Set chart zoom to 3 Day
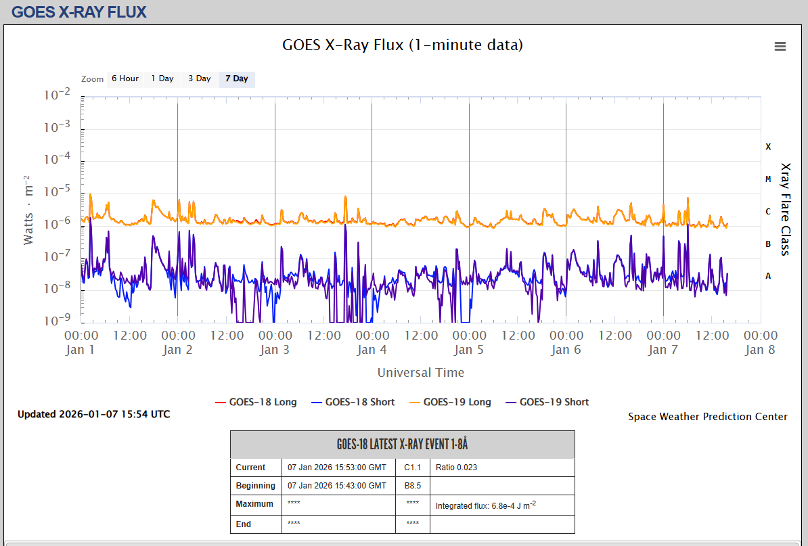 pyautogui.click(x=200, y=78)
